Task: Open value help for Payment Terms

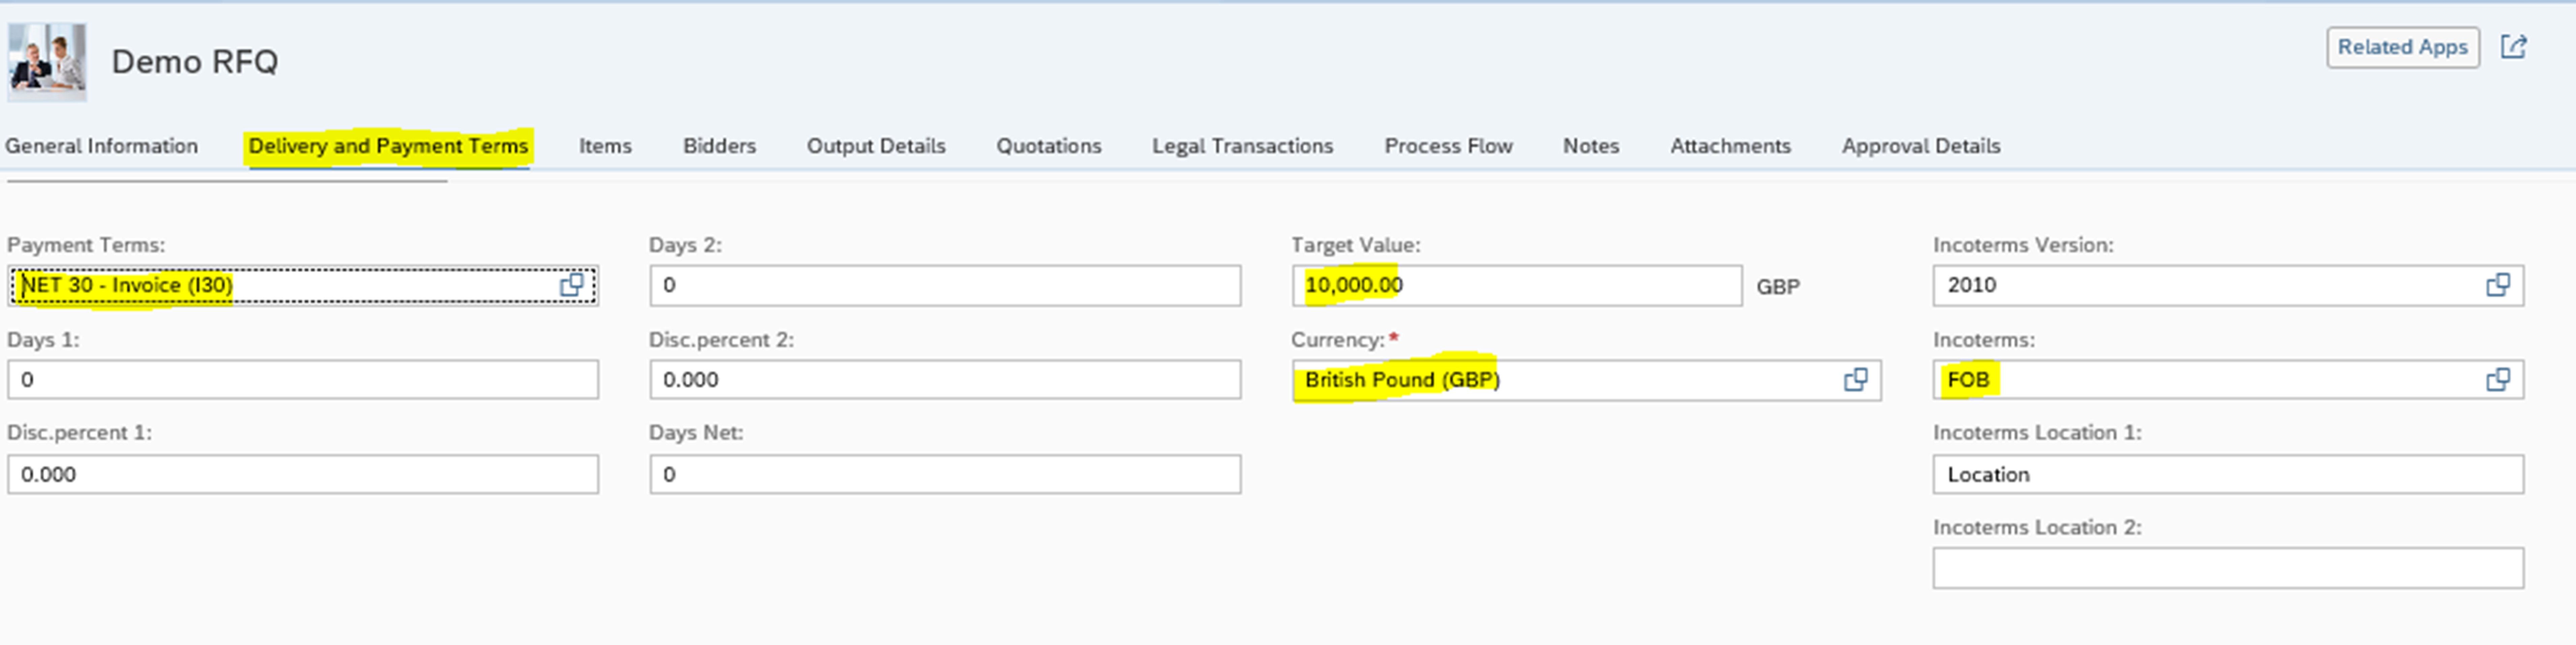Action: point(571,285)
